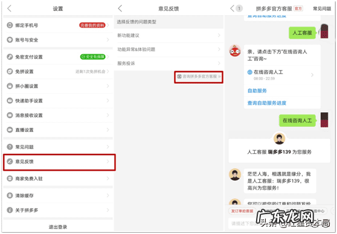This screenshot has height=234, width=337.
Task: Tap 查询自助服务进度 link
Action: (267, 103)
